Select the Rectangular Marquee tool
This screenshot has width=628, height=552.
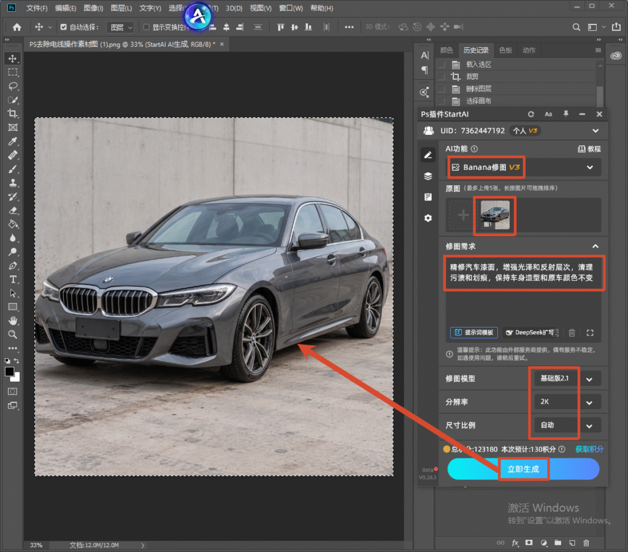pyautogui.click(x=13, y=72)
